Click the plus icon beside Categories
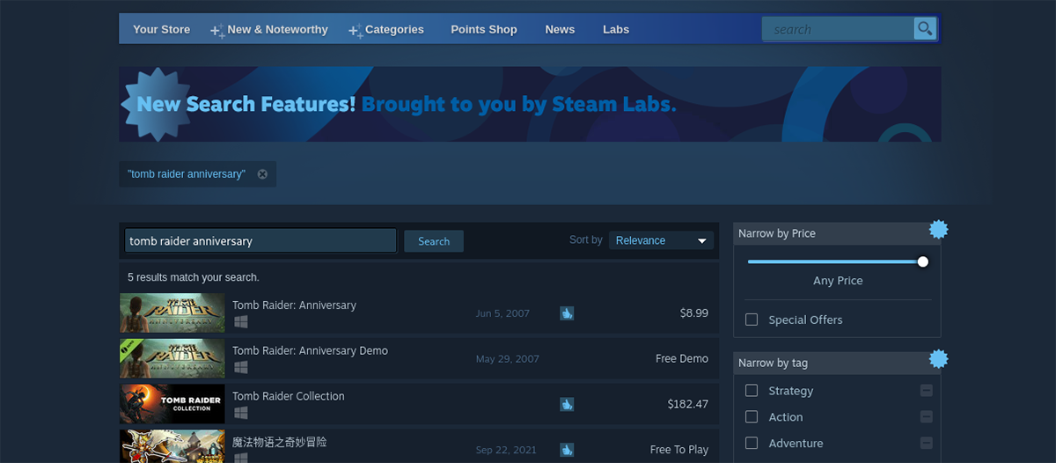 (355, 31)
